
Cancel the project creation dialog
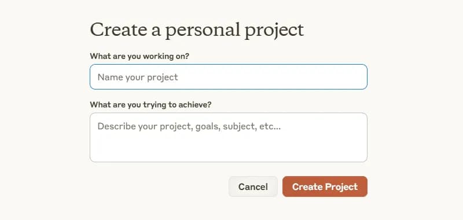[x=253, y=187]
